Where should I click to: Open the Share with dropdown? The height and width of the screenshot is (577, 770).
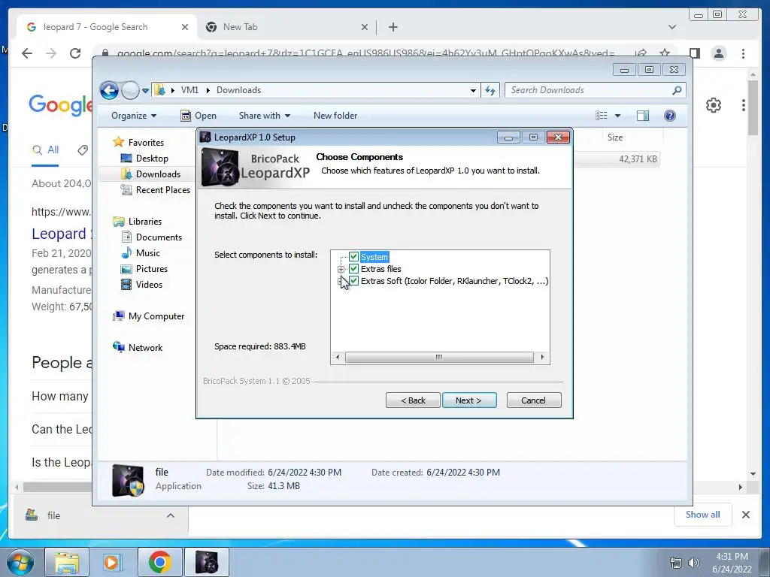coord(264,116)
